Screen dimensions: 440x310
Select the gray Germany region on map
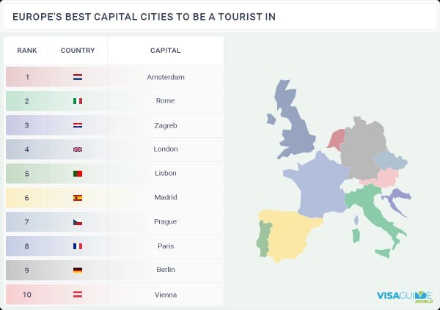pos(362,150)
